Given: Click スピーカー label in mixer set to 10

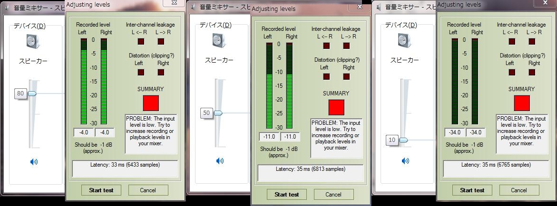Looking at the screenshot, I should tap(405, 60).
